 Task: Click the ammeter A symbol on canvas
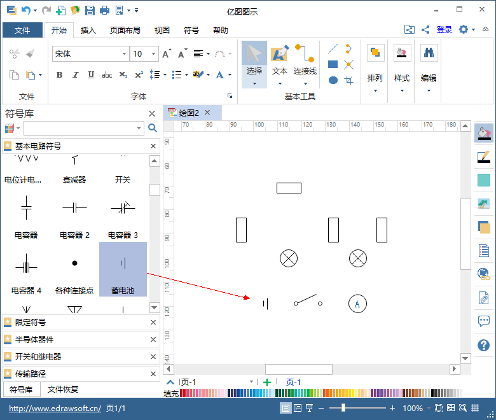[x=357, y=304]
